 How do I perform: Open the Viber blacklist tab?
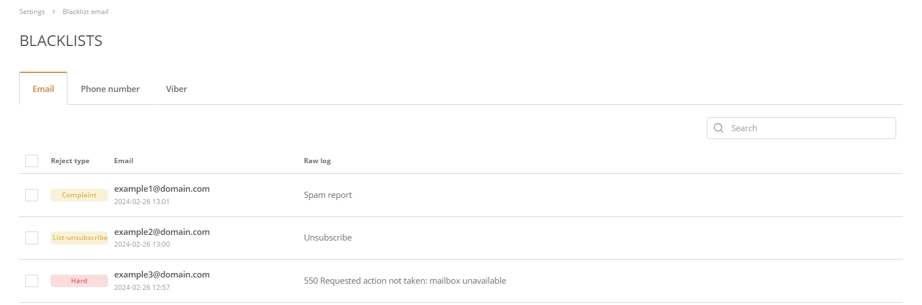pyautogui.click(x=177, y=89)
